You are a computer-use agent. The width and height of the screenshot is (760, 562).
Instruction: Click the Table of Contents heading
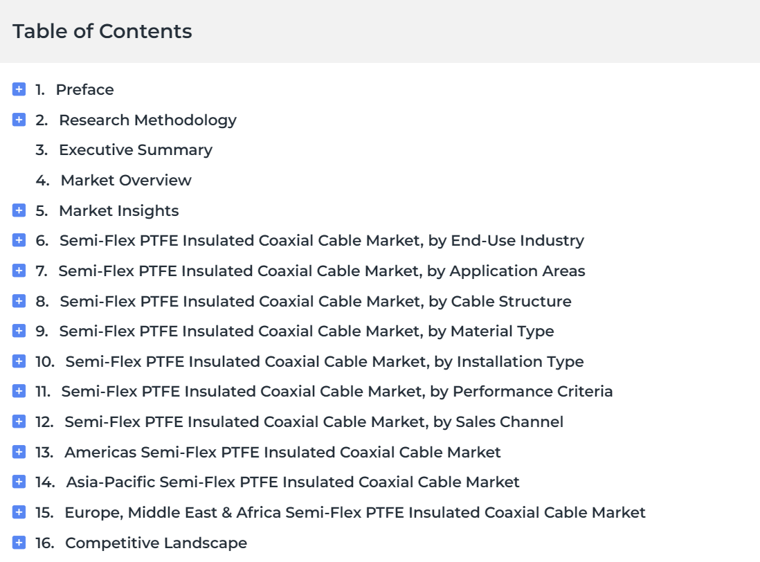pos(102,31)
